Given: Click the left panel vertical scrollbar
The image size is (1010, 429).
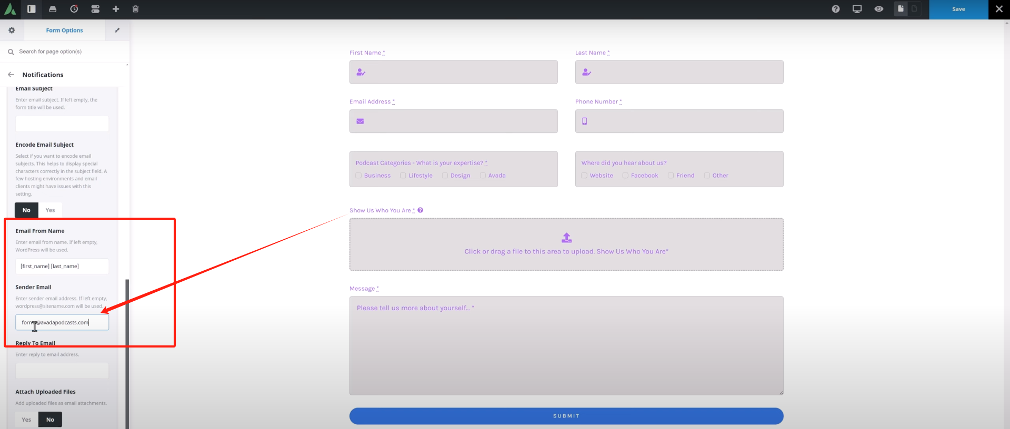Looking at the screenshot, I should pos(127,352).
